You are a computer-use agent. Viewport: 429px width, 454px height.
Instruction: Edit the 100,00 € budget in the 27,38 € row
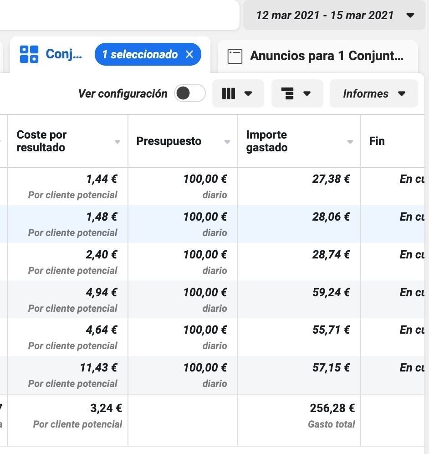[x=205, y=179]
